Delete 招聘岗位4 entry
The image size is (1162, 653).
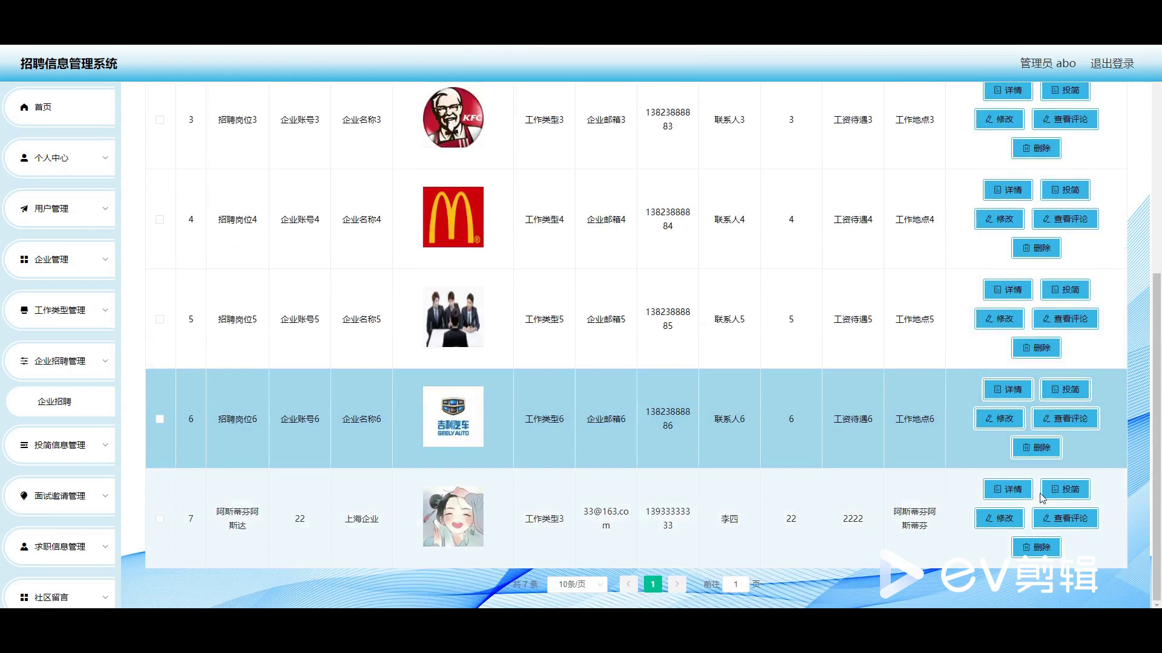(1036, 248)
